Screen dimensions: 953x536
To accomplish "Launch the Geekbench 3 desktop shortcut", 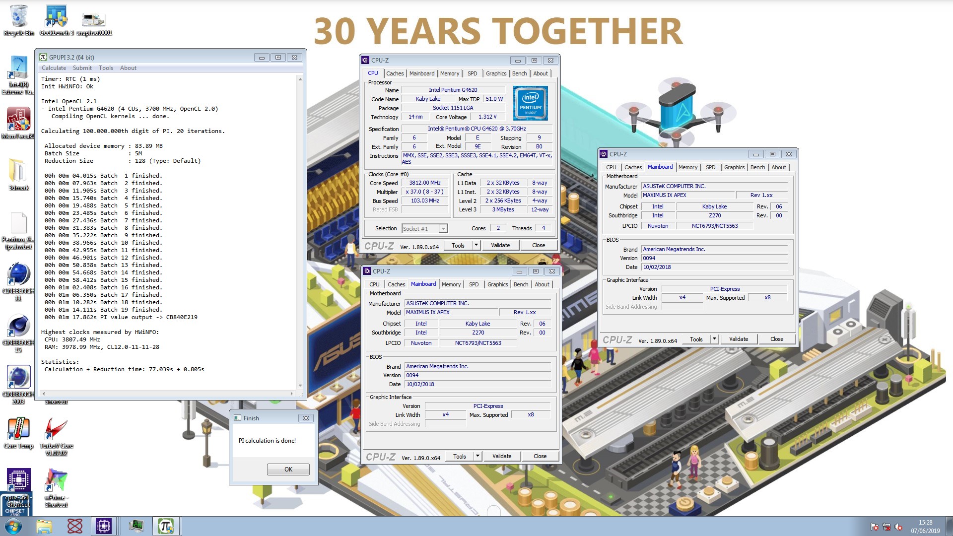I will pos(56,20).
